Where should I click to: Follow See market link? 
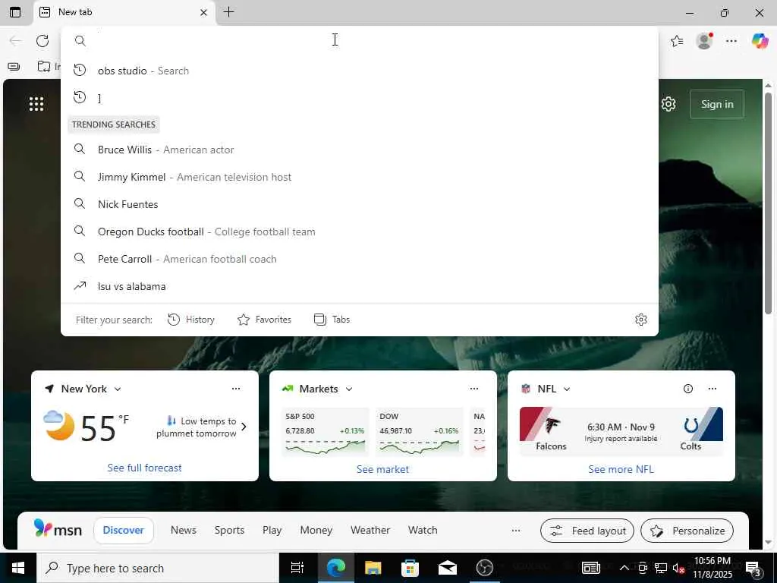(382, 469)
